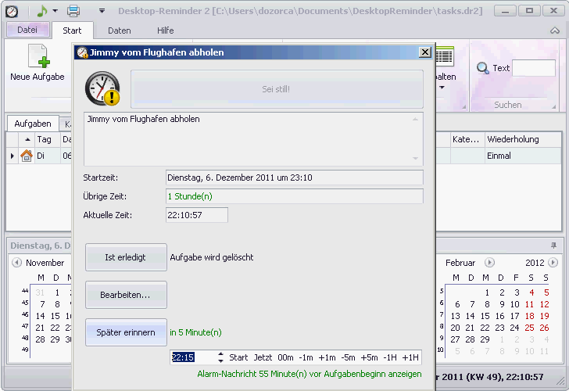Click the 00m time shortcut

tap(285, 357)
